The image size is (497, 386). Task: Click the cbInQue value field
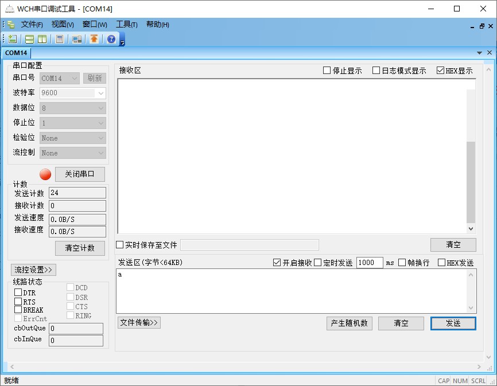(x=76, y=340)
